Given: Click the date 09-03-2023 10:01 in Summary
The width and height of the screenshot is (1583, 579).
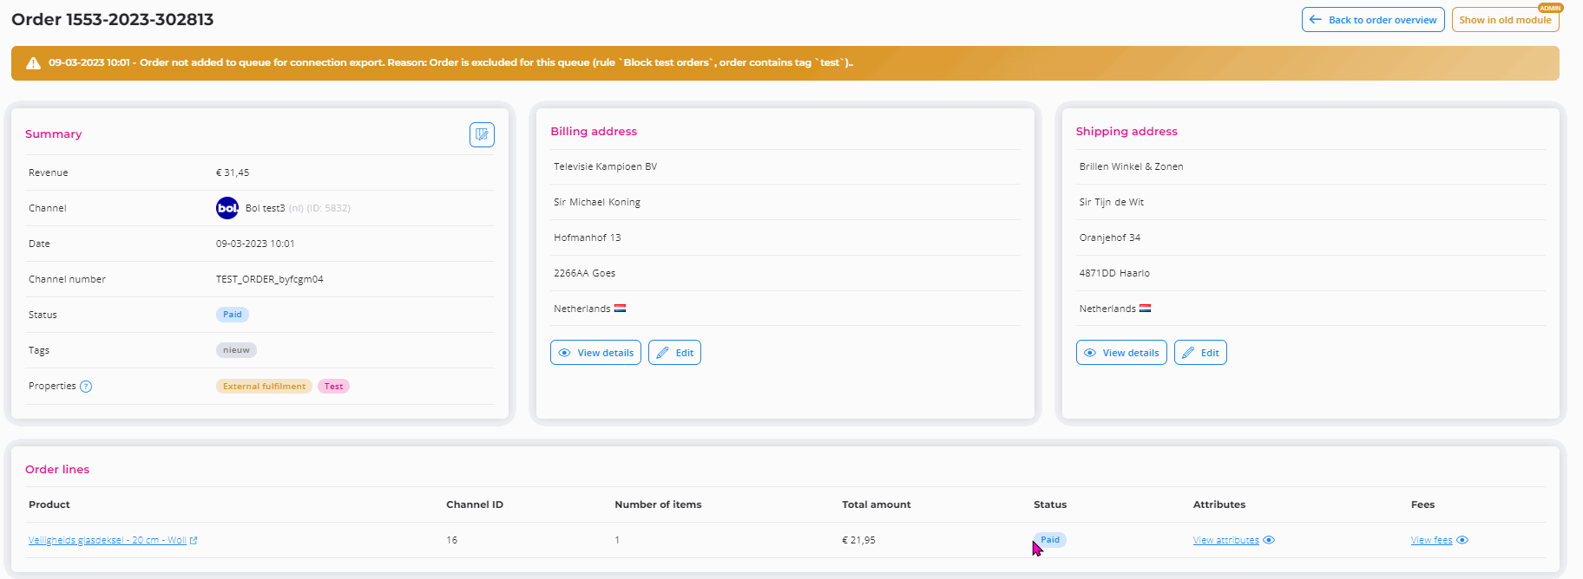Looking at the screenshot, I should (x=255, y=244).
